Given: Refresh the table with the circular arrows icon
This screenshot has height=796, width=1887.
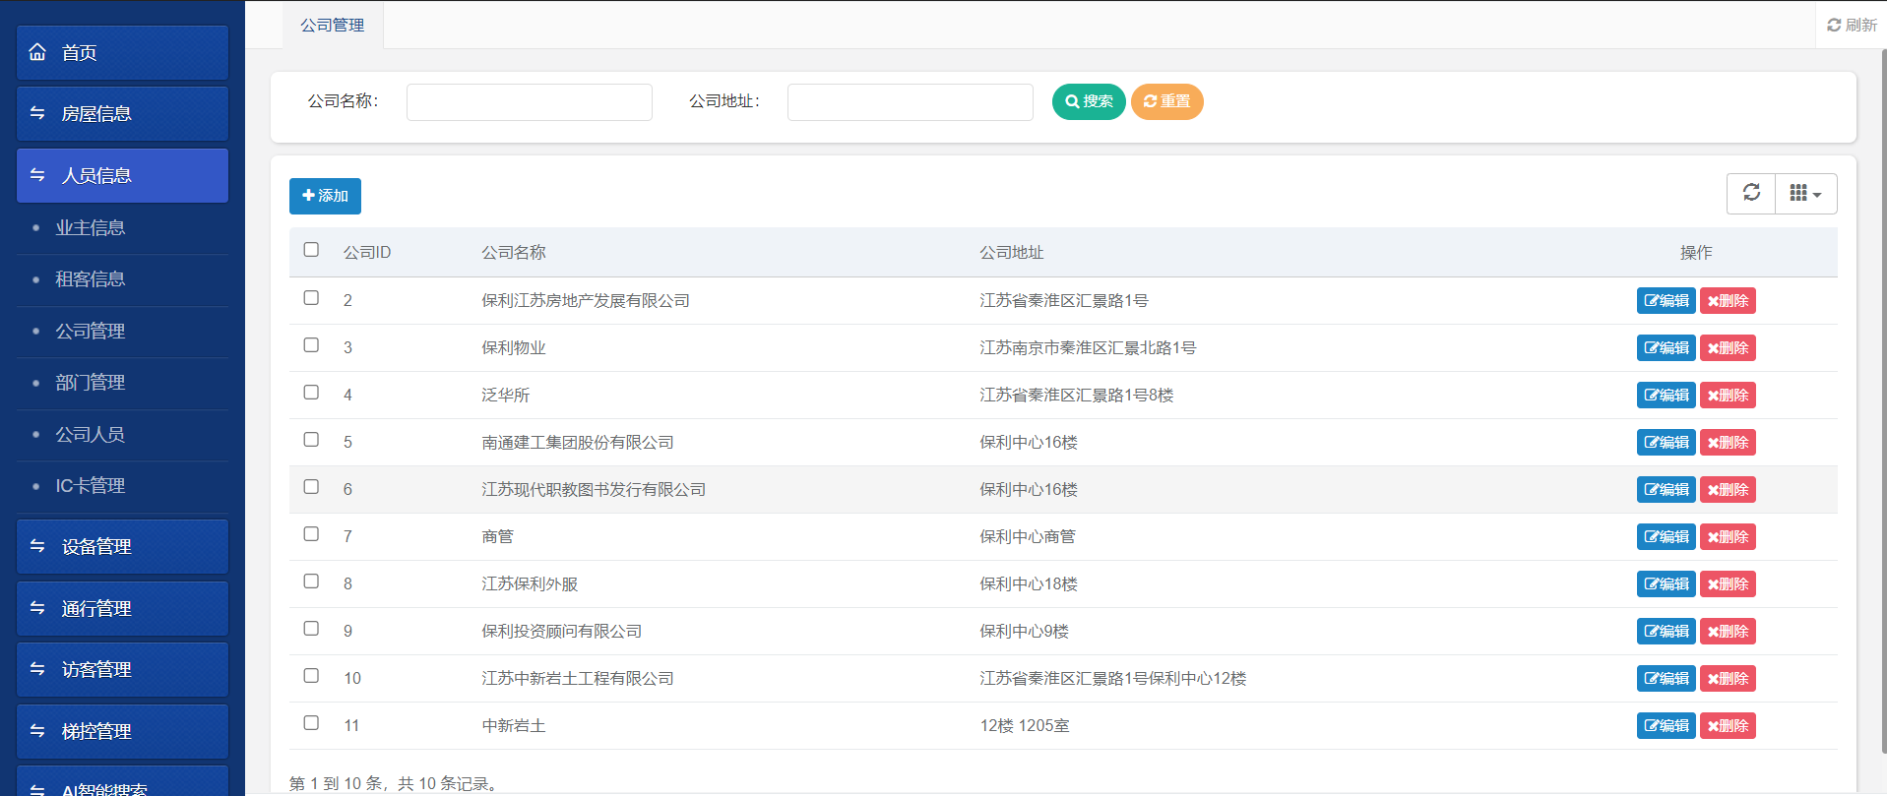Looking at the screenshot, I should (x=1751, y=193).
